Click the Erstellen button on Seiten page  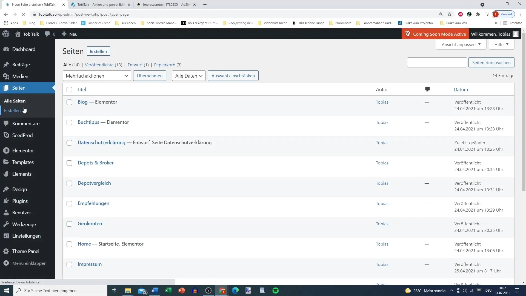pyautogui.click(x=99, y=51)
